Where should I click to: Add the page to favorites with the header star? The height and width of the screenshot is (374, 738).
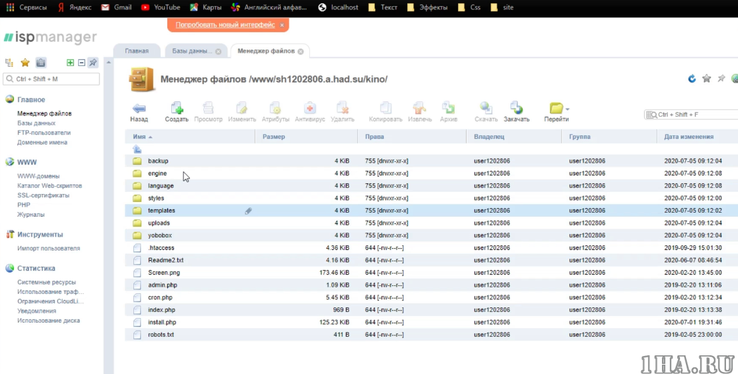(707, 79)
